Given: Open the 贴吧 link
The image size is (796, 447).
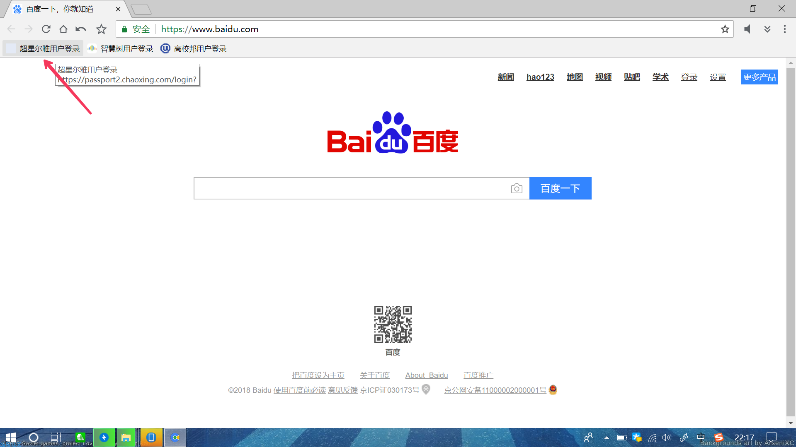Looking at the screenshot, I should coord(632,77).
